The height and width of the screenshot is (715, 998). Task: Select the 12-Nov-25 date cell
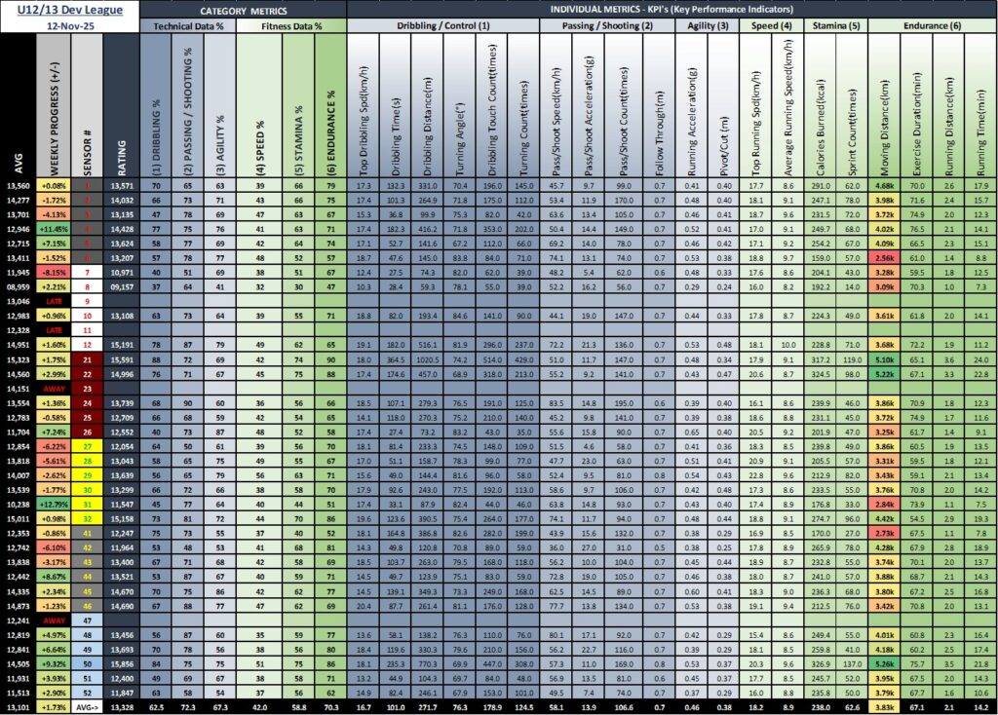click(69, 26)
